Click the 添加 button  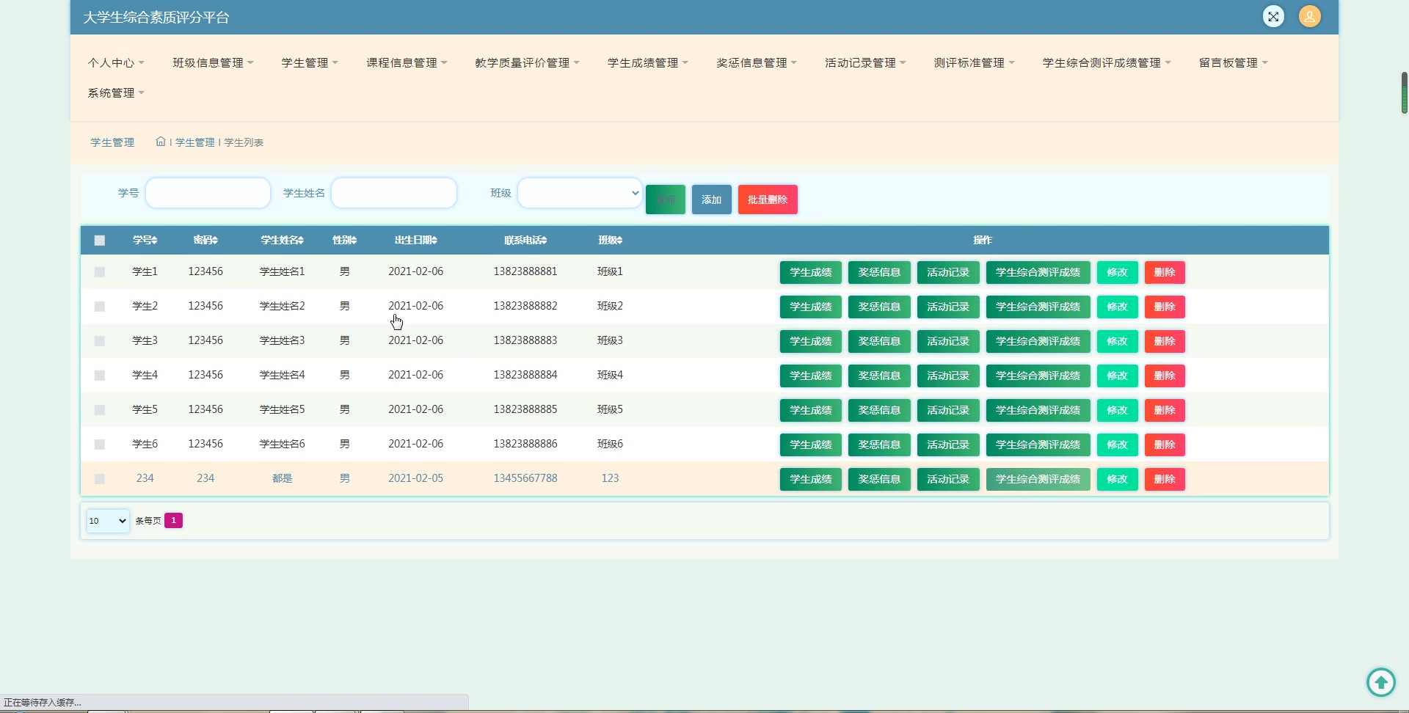click(x=712, y=200)
